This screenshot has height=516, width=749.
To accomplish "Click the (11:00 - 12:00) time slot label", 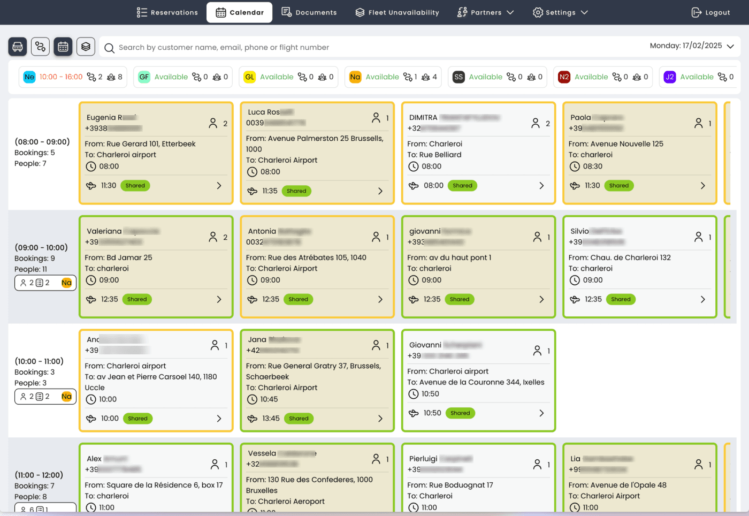I will (39, 475).
